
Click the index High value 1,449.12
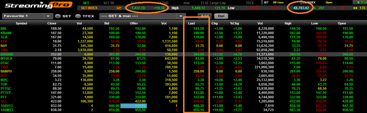(198, 8)
